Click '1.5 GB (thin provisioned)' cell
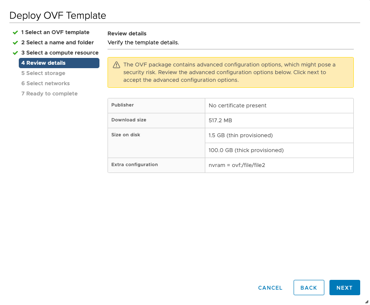The height and width of the screenshot is (305, 370). 279,135
